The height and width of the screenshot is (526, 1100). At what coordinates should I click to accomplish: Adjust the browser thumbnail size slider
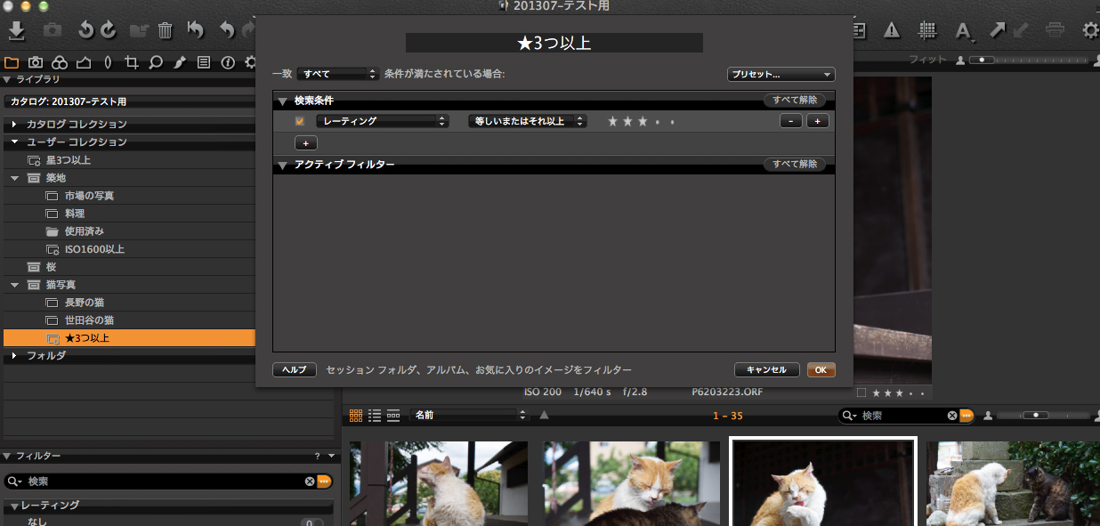click(1035, 416)
